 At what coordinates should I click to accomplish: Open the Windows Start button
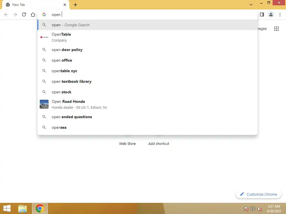tap(7, 208)
